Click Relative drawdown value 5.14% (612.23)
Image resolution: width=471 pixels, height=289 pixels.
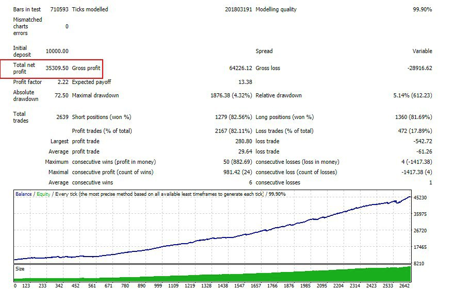point(413,95)
